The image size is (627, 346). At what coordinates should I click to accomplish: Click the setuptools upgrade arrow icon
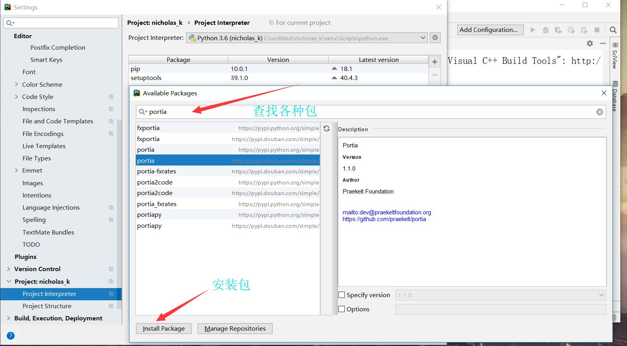tap(334, 78)
